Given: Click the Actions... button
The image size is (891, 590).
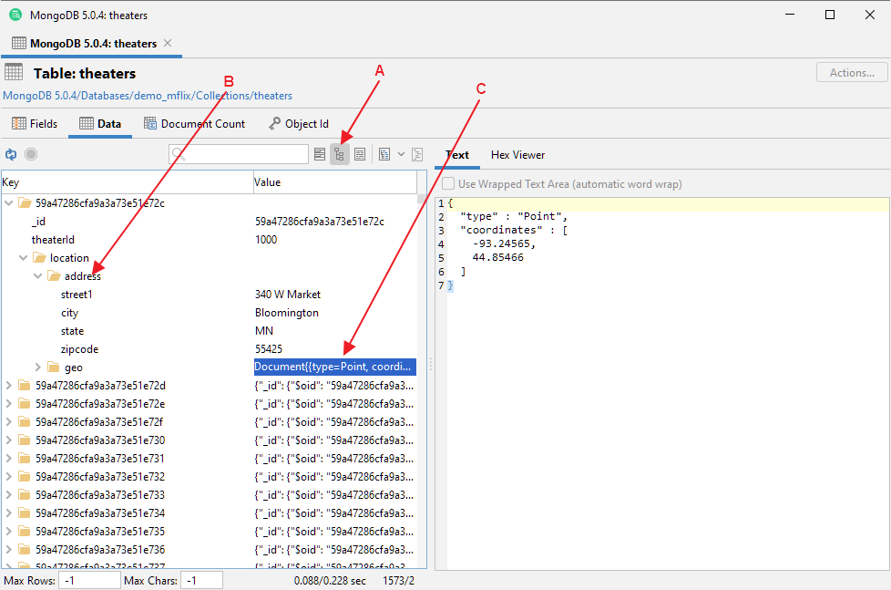Looking at the screenshot, I should (x=850, y=72).
